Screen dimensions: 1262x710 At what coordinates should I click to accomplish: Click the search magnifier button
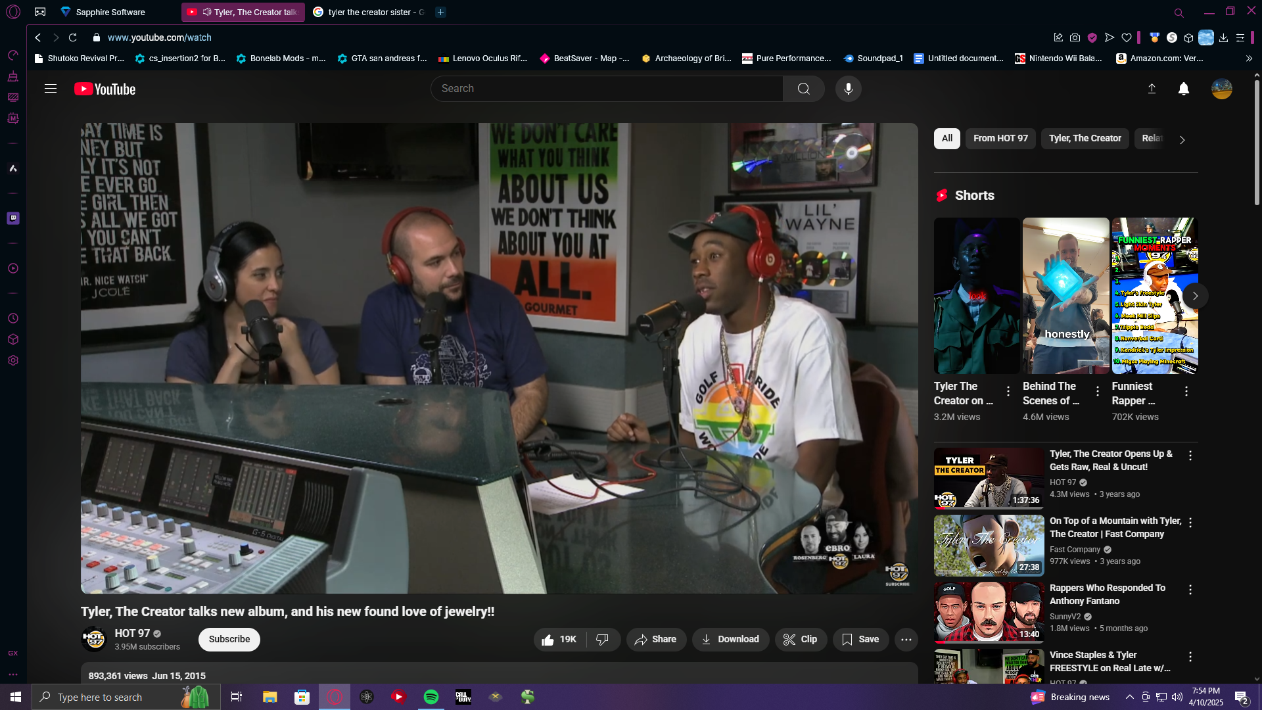803,89
